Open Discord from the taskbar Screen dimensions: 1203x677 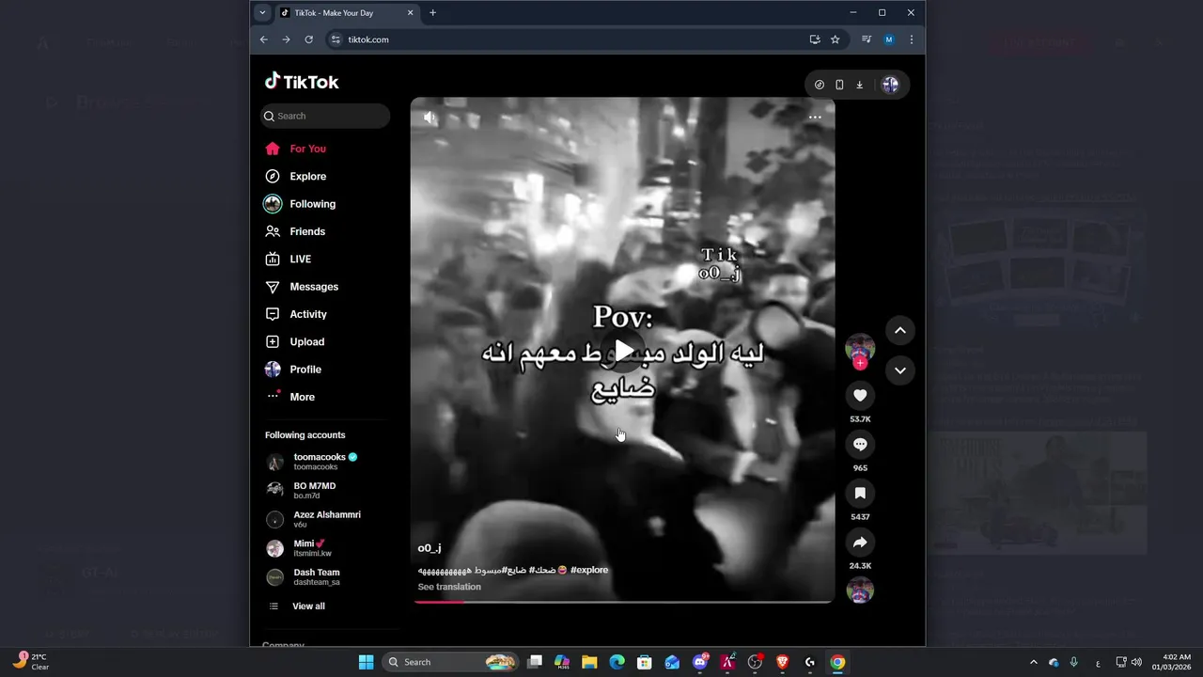(x=700, y=662)
